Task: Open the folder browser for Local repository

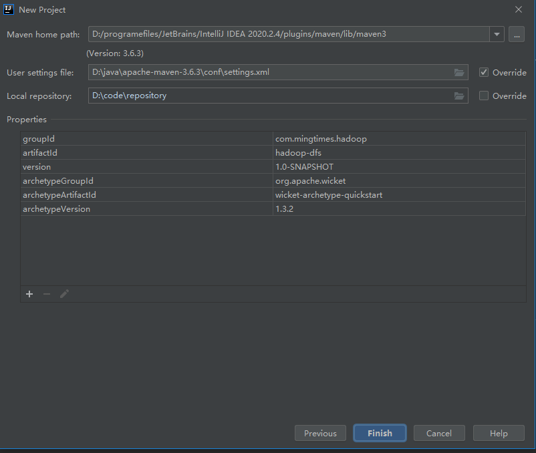Action: (458, 96)
